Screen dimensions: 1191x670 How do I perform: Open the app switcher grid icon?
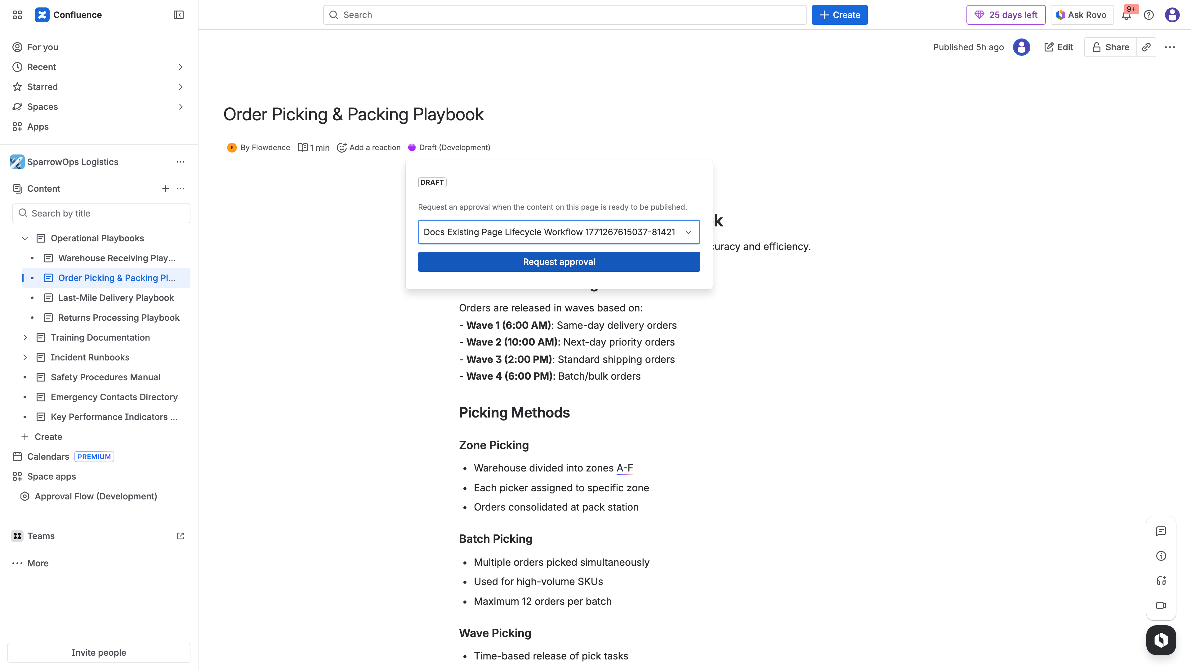click(x=17, y=15)
